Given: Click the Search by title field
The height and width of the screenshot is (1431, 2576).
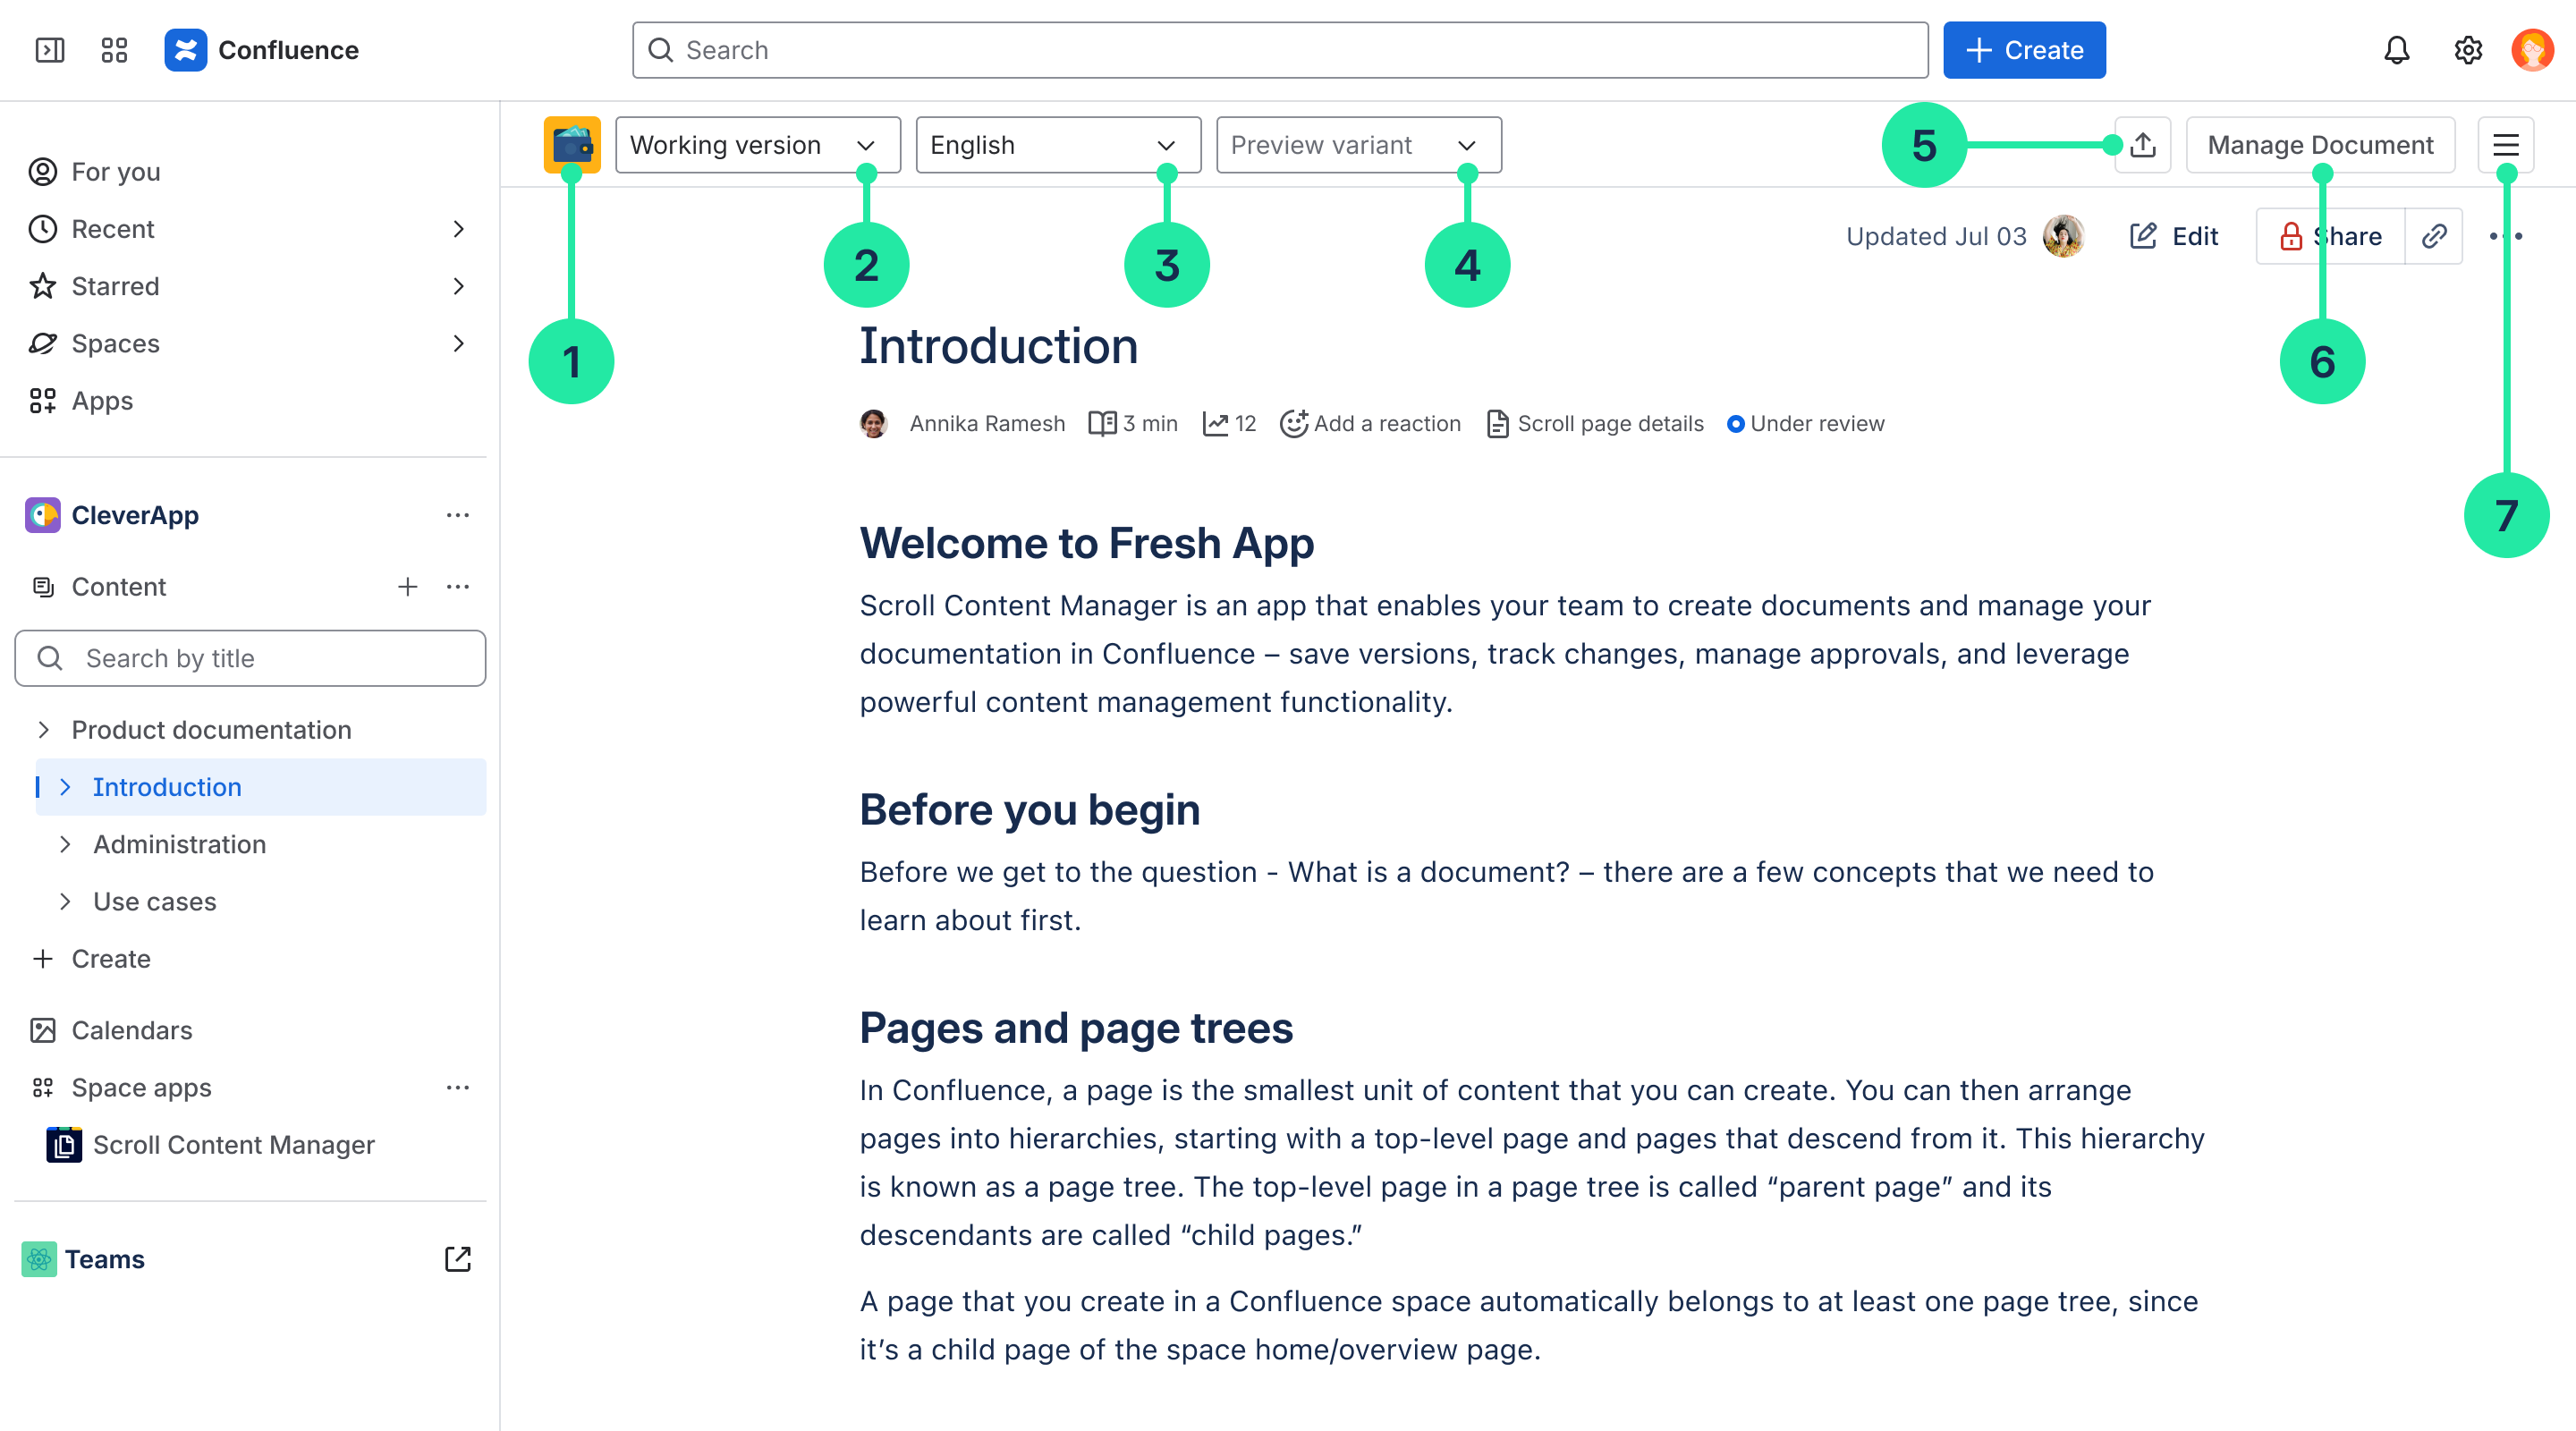Looking at the screenshot, I should click(x=250, y=658).
